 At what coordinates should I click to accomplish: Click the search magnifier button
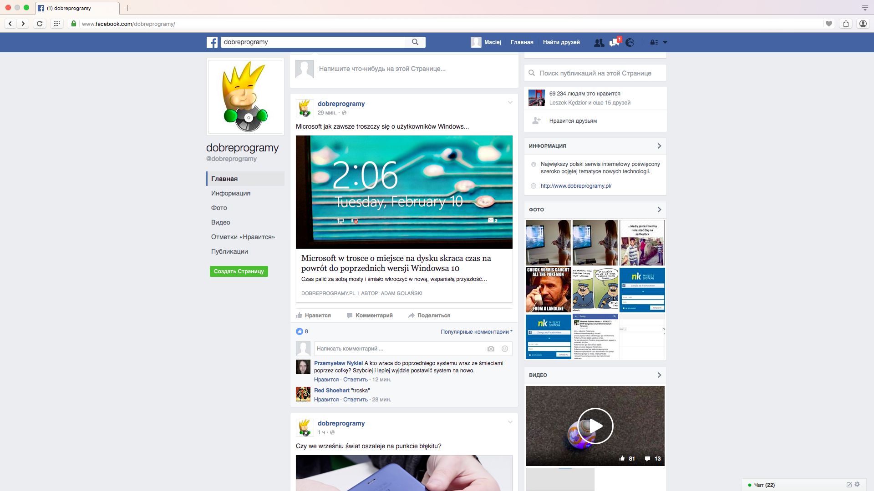[415, 42]
